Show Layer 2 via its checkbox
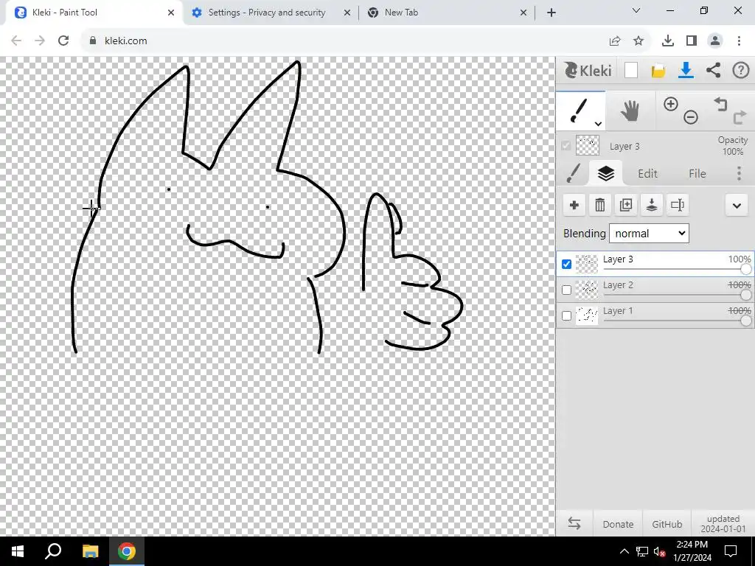Image resolution: width=755 pixels, height=566 pixels. click(x=567, y=290)
